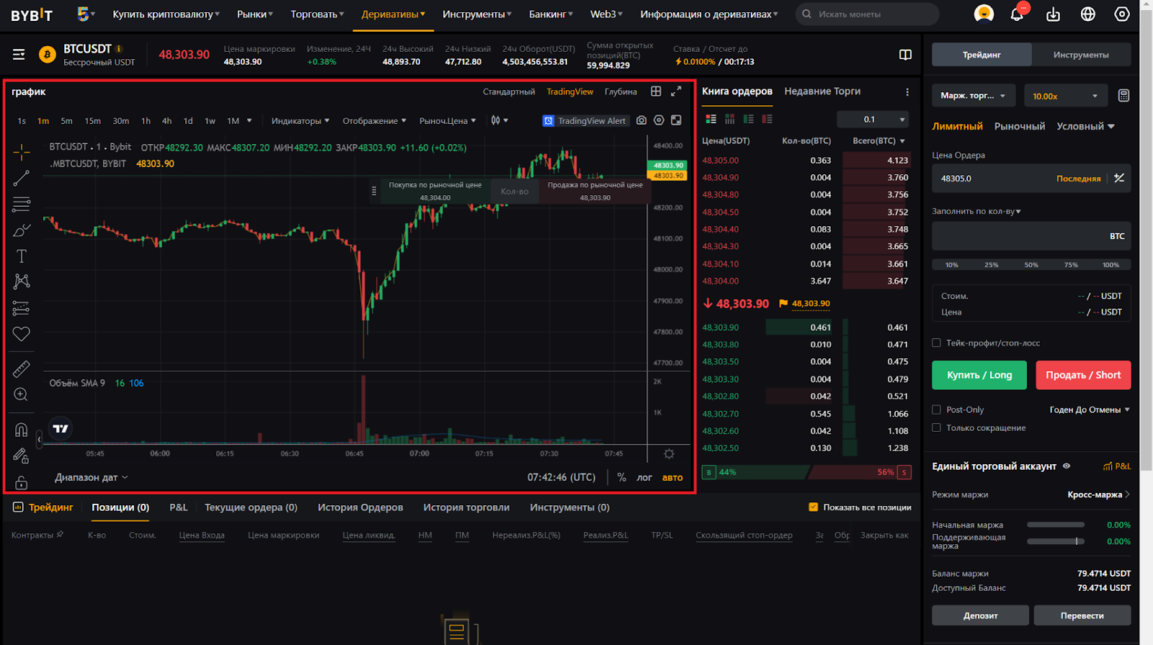Open the favorites heart icon tool

(22, 334)
